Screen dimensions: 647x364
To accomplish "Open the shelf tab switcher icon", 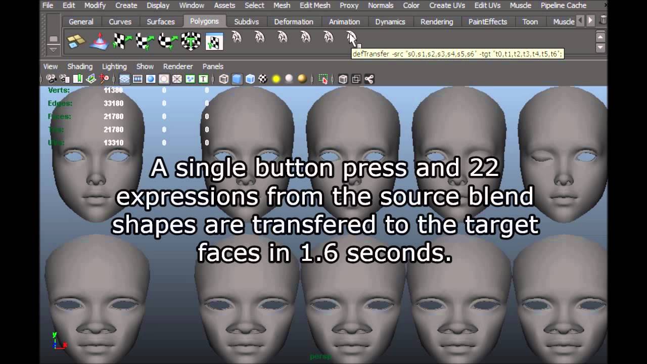I will click(x=53, y=39).
